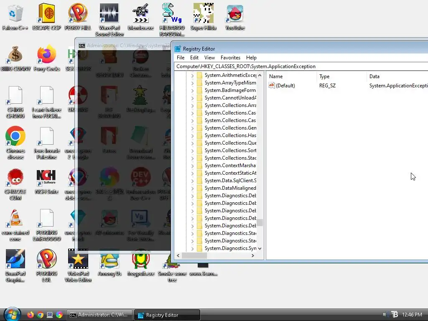Expand the System.Collections.Arra key chevron
The height and width of the screenshot is (321, 428).
tap(192, 105)
